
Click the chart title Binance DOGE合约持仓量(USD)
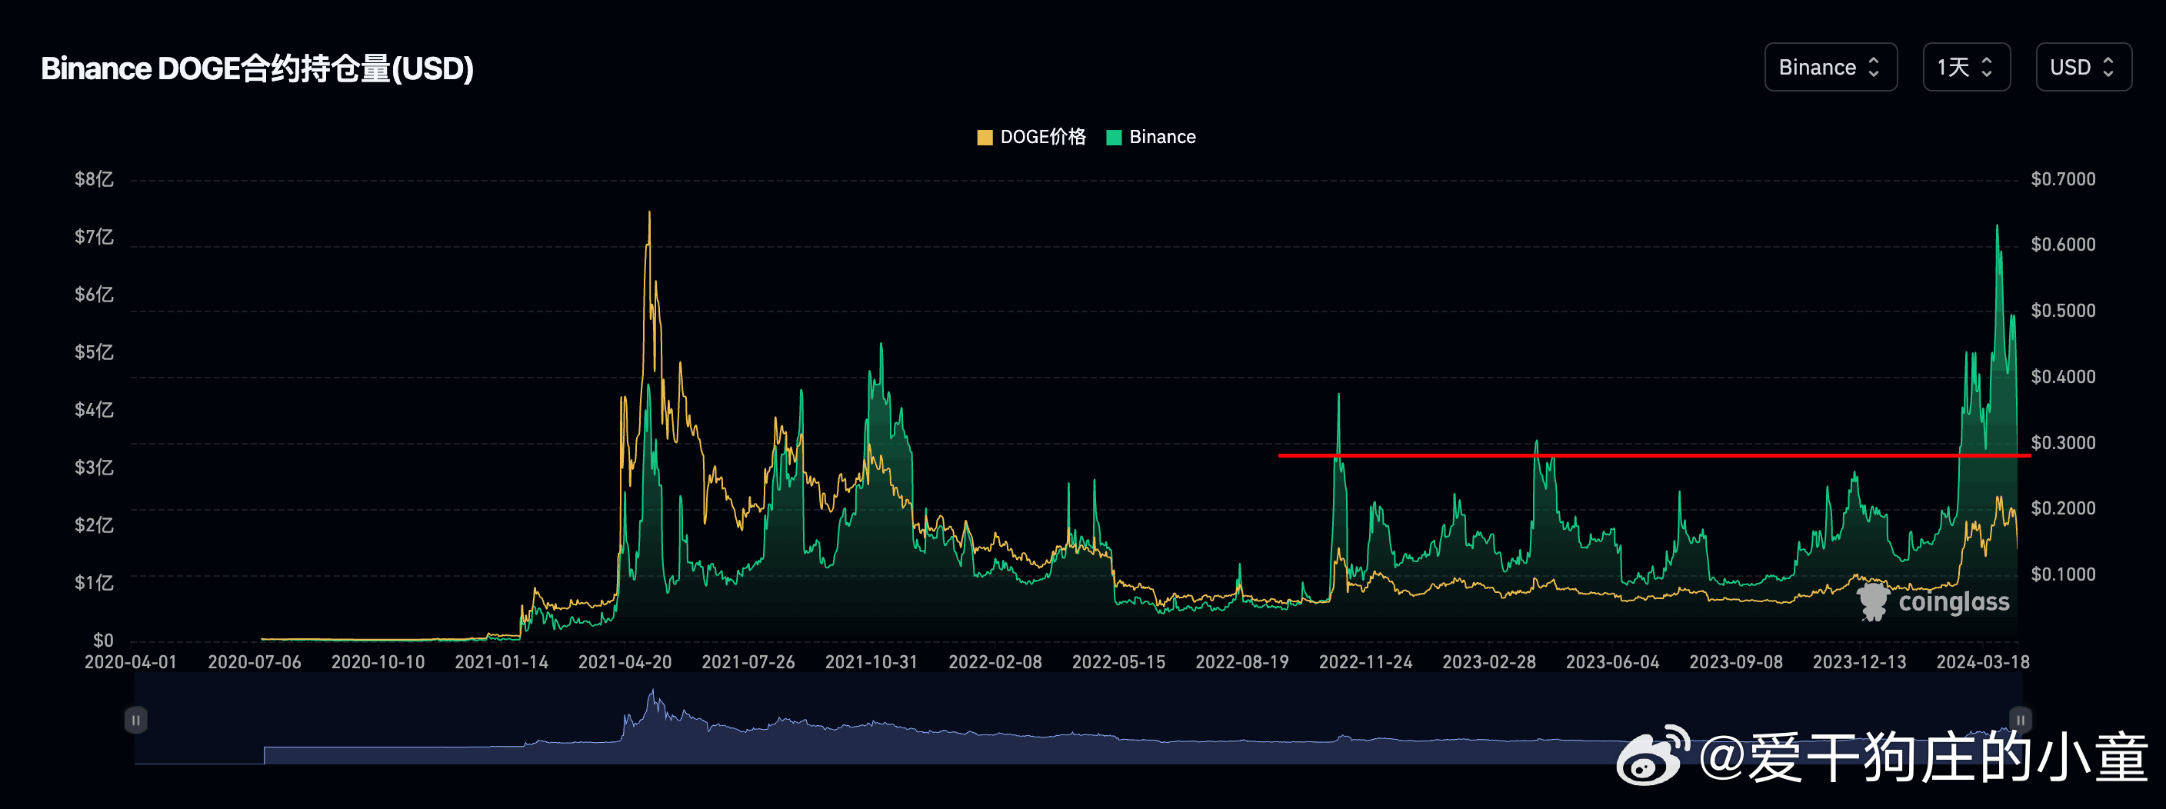point(258,68)
